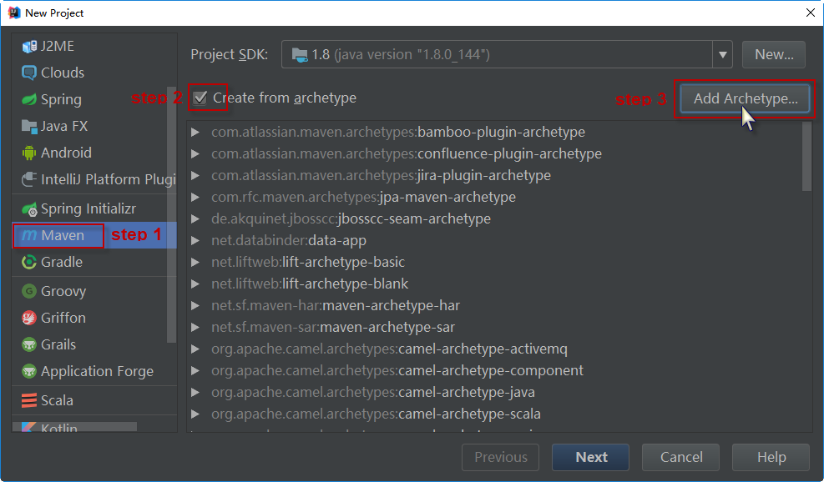Choose the Clouds project icon
This screenshot has width=824, height=482.
pos(29,73)
